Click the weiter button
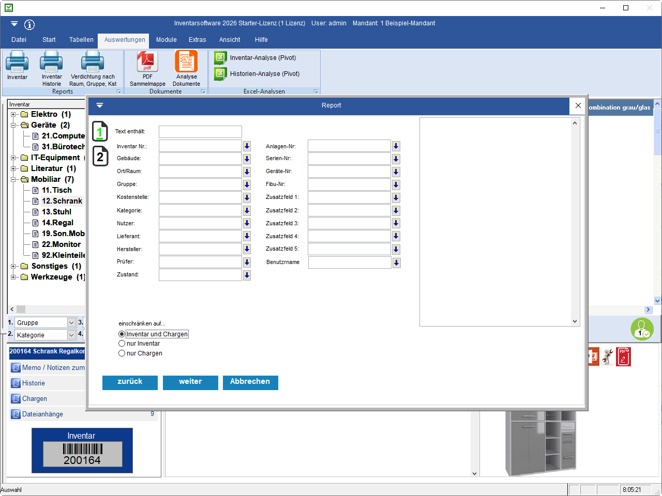Screen dimensions: 662x496 click(190, 382)
